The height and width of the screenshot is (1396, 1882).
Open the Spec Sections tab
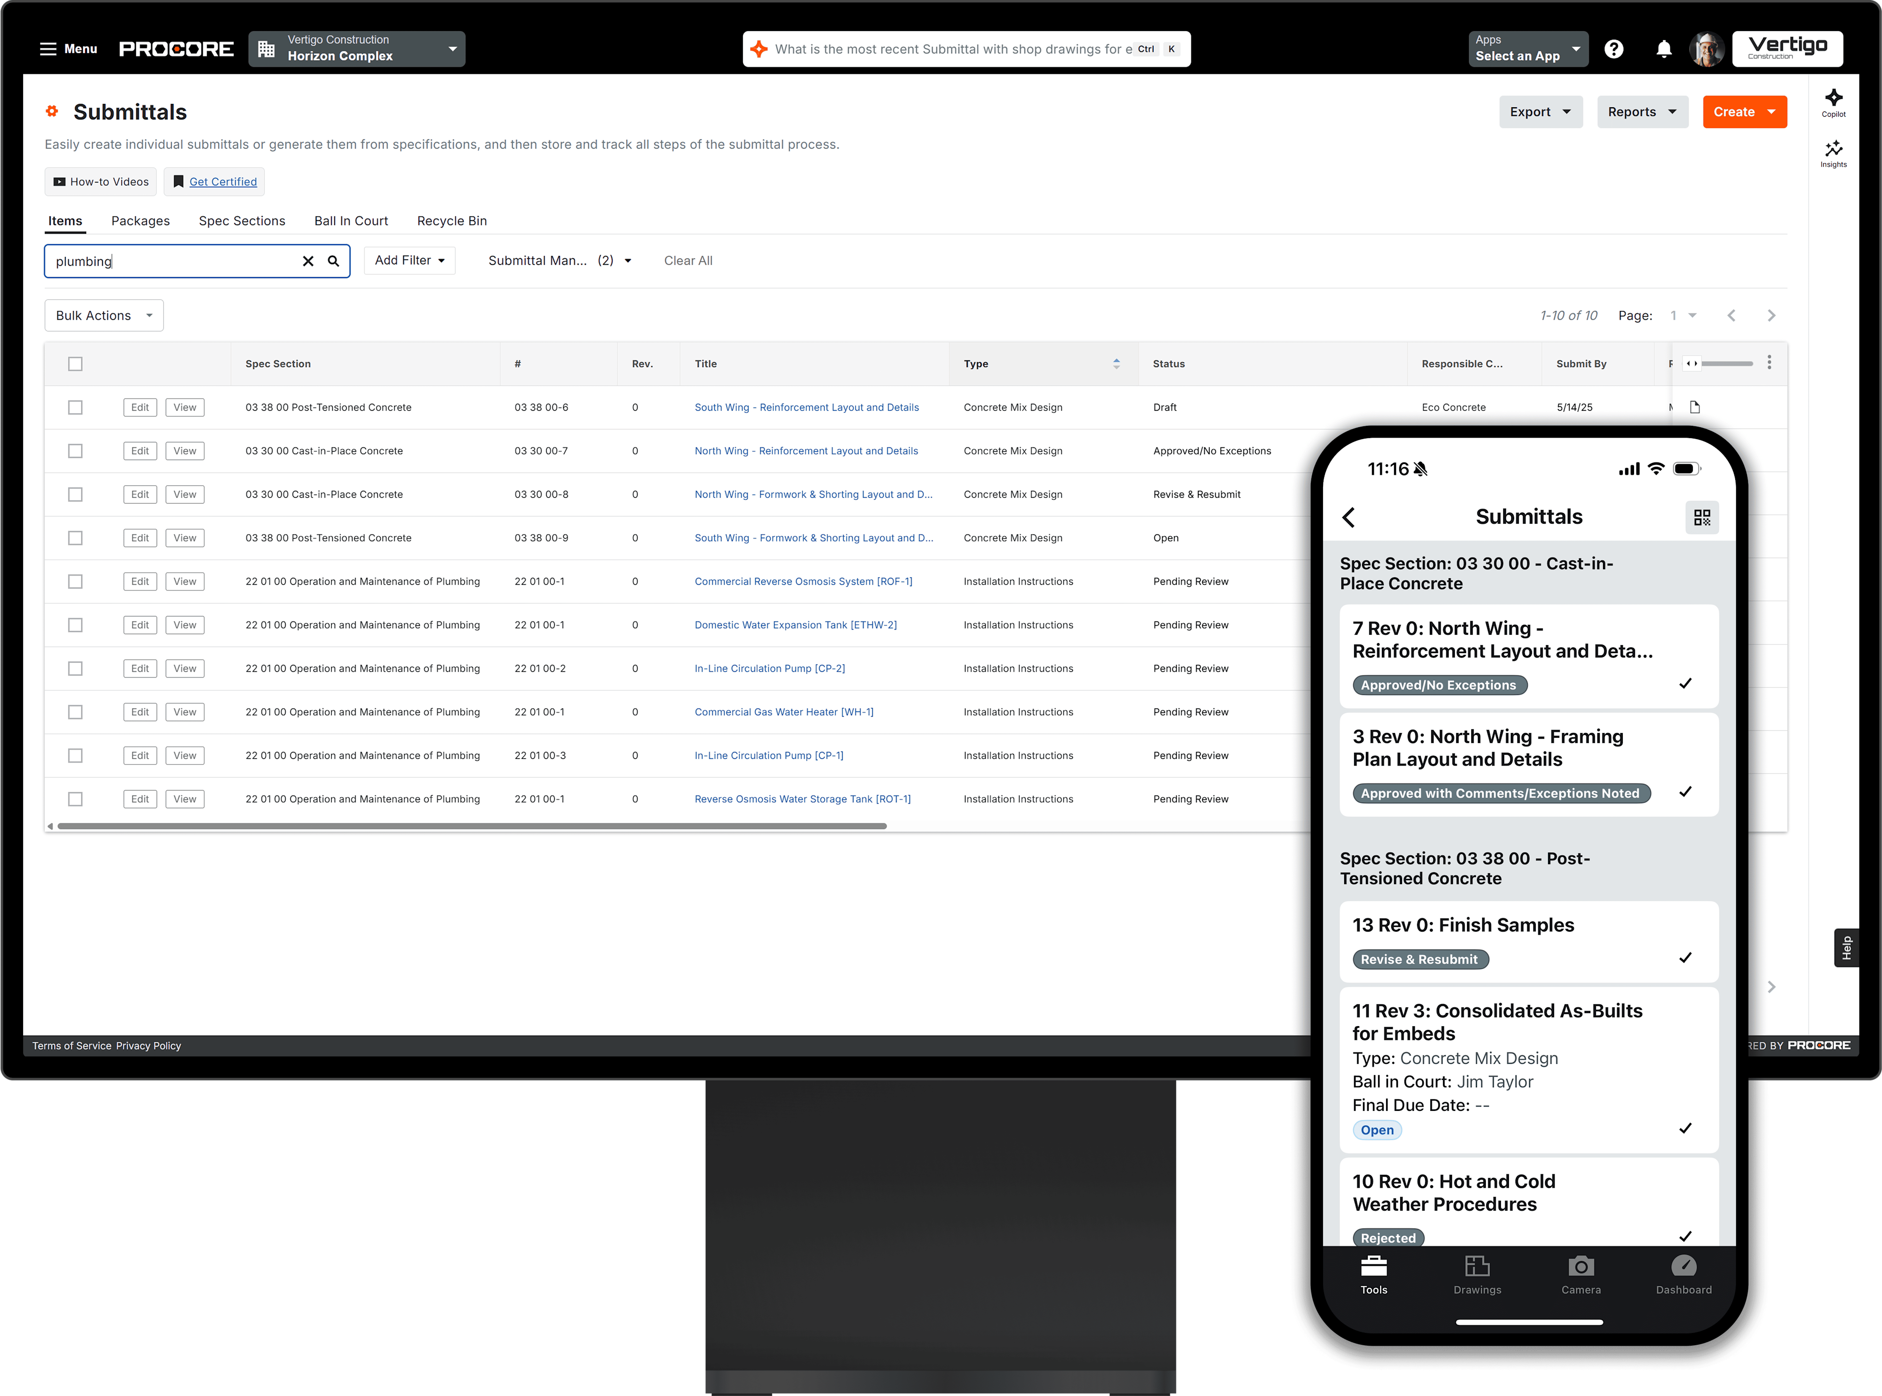point(242,221)
